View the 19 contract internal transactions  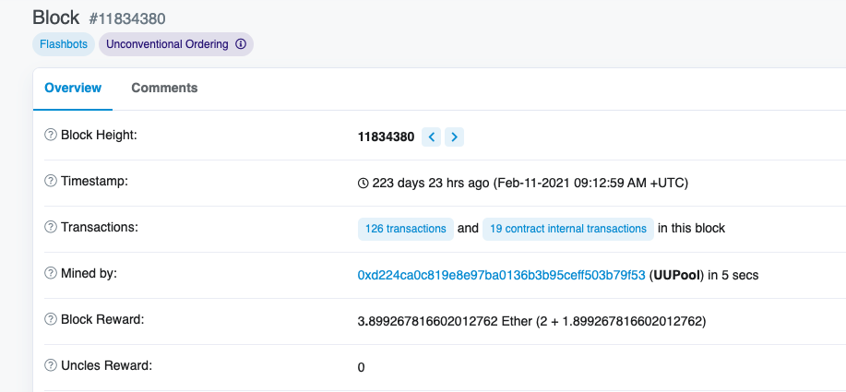(568, 229)
